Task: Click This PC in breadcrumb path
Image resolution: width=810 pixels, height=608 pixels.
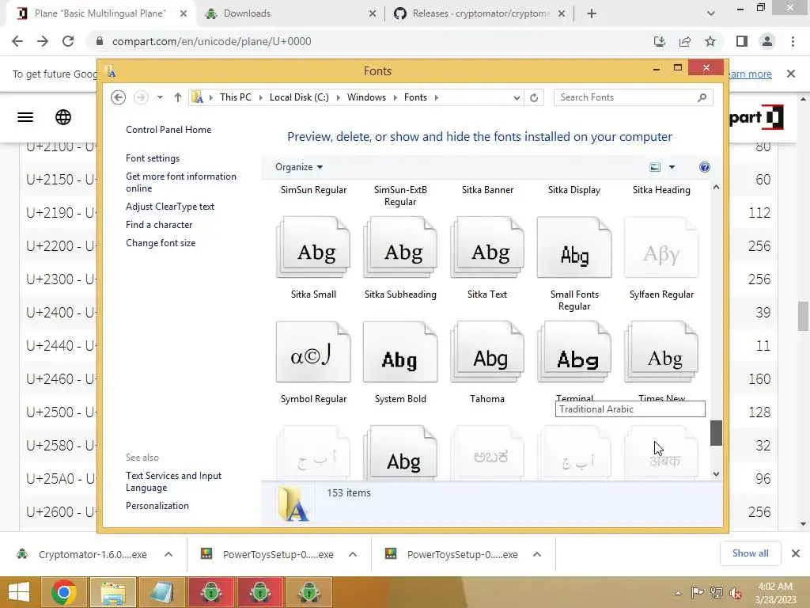Action: pyautogui.click(x=236, y=97)
